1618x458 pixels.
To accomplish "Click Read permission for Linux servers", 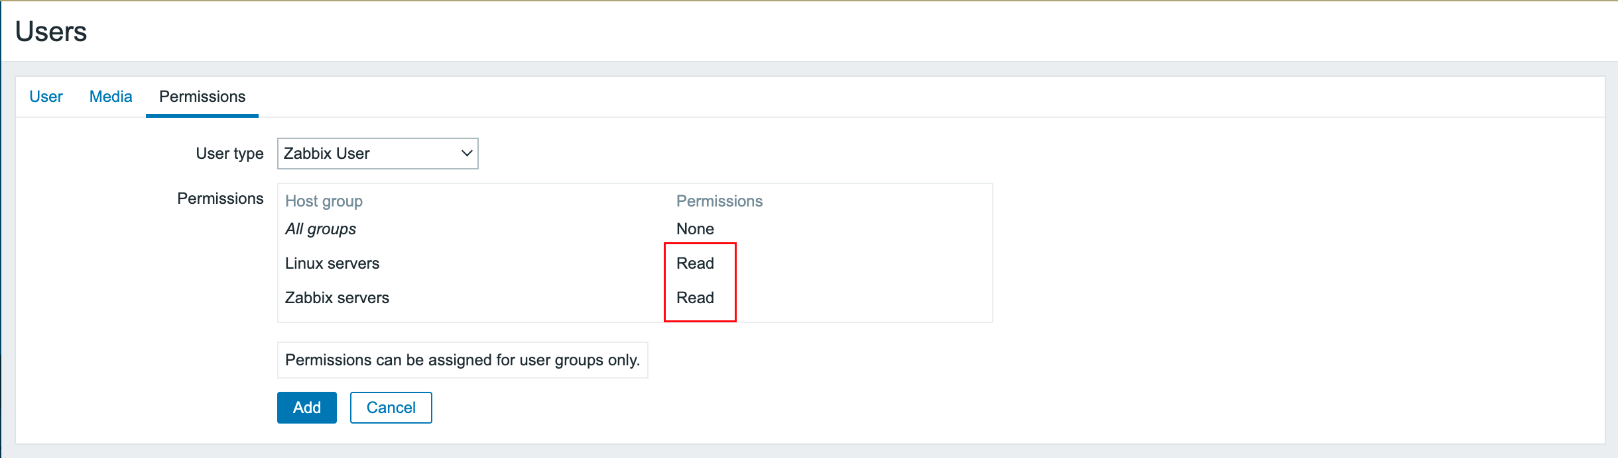I will pyautogui.click(x=695, y=263).
